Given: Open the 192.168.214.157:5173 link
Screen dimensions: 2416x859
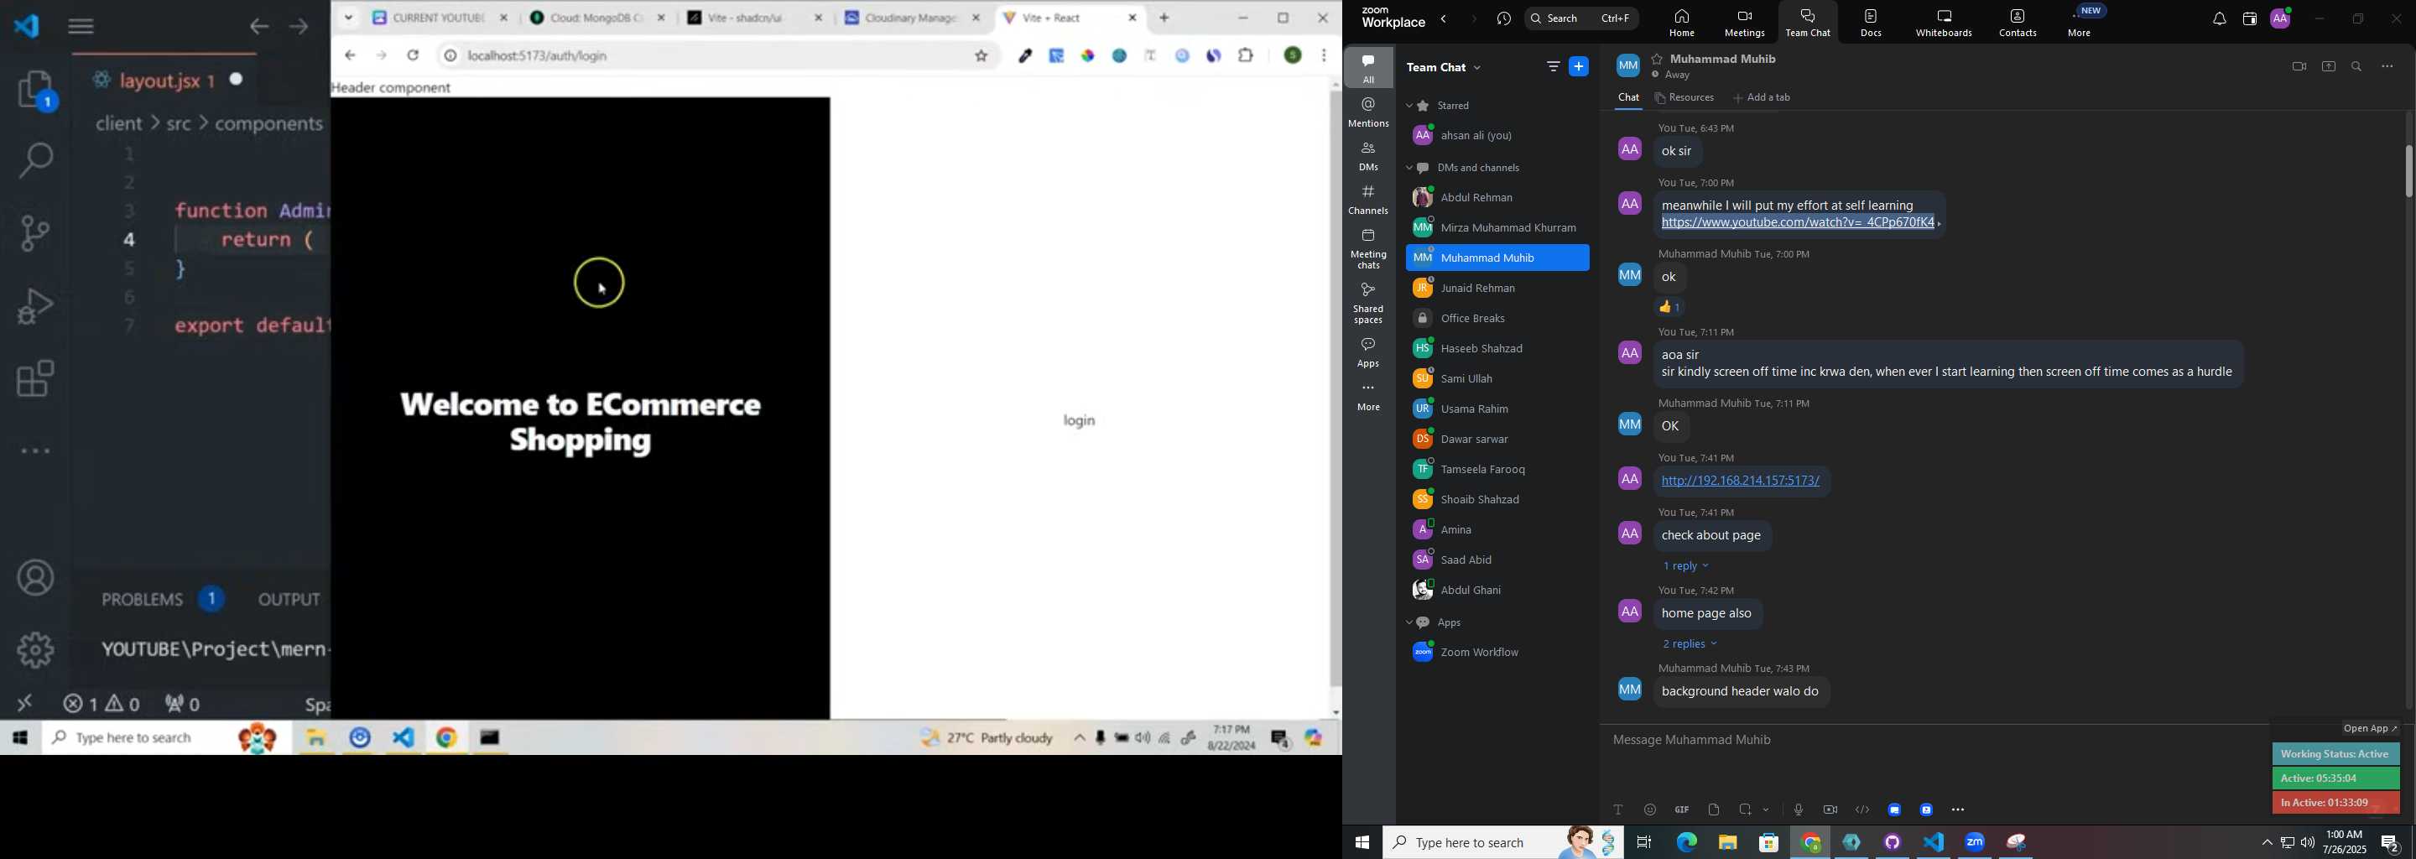Looking at the screenshot, I should tap(1740, 481).
